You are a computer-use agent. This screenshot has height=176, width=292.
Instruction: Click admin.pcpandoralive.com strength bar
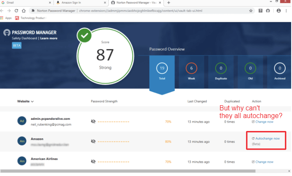coord(114,122)
